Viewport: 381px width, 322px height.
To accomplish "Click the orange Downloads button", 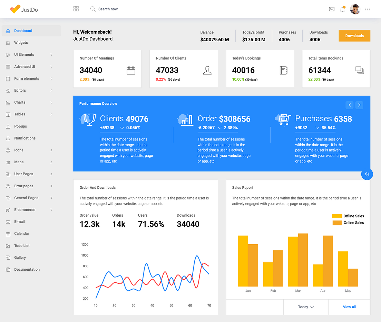I will point(354,35).
